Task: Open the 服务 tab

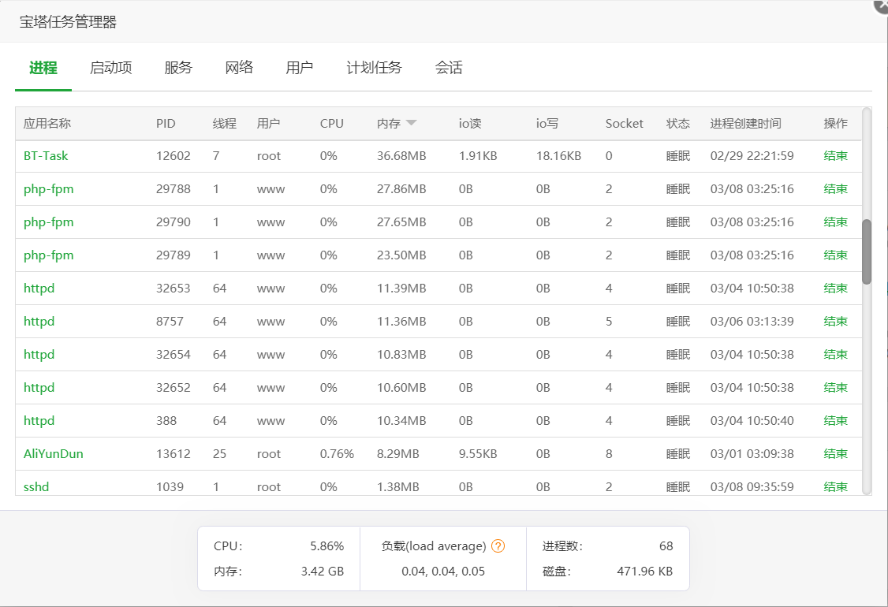Action: tap(178, 68)
